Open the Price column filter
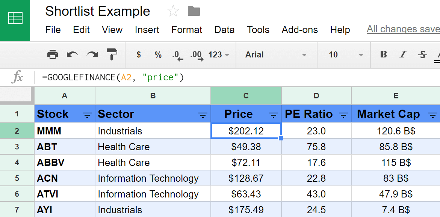This screenshot has width=440, height=217. click(x=274, y=115)
